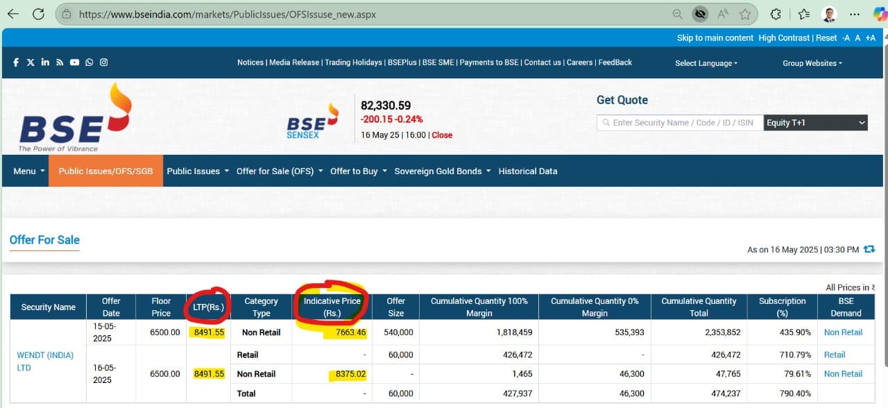
Task: Open the BSEPlus link
Action: (x=402, y=62)
